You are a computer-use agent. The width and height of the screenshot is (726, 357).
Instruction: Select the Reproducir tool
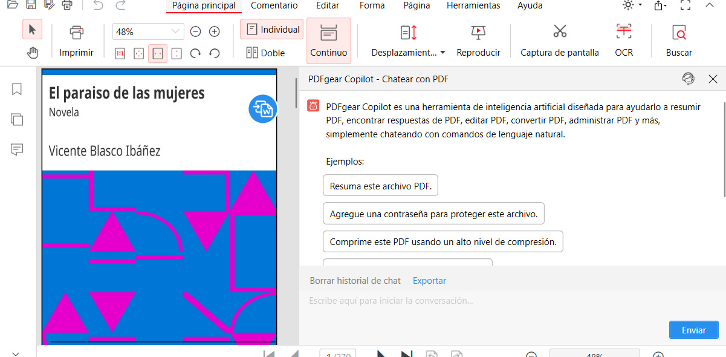click(478, 39)
